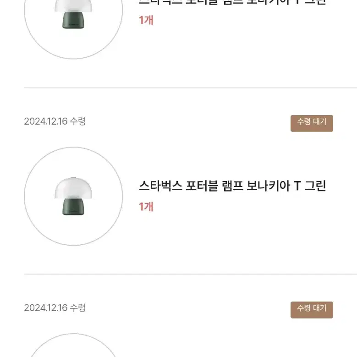Click the letter T in the middle product title
357x357 pixels.
[297, 186]
